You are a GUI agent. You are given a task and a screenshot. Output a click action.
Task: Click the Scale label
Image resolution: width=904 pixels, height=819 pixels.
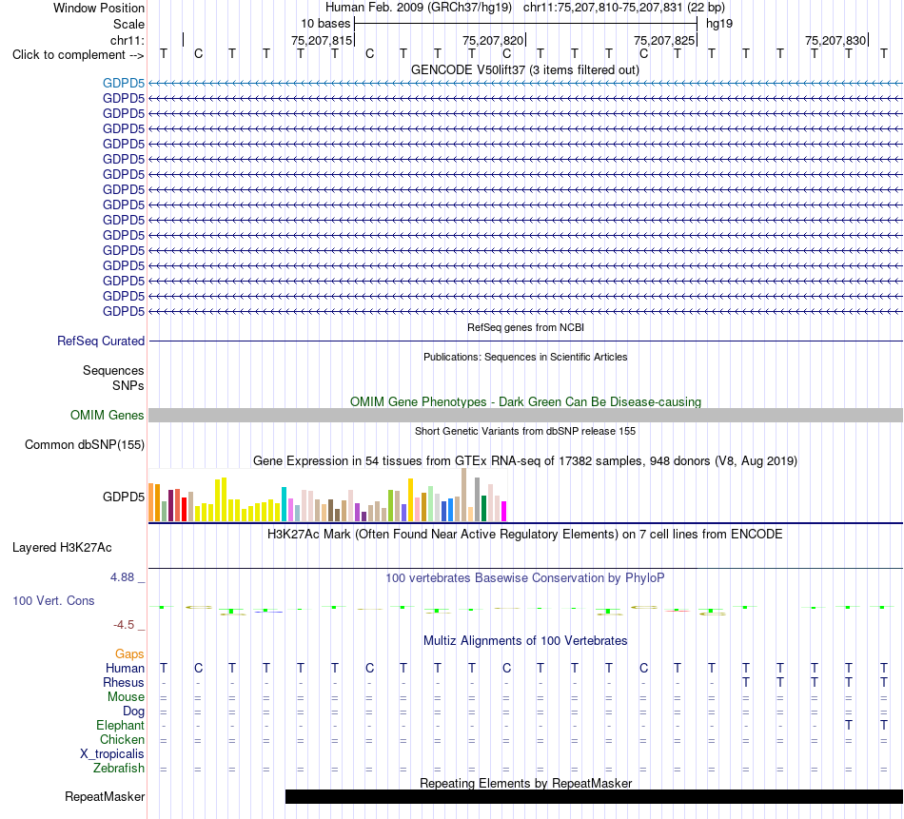128,24
